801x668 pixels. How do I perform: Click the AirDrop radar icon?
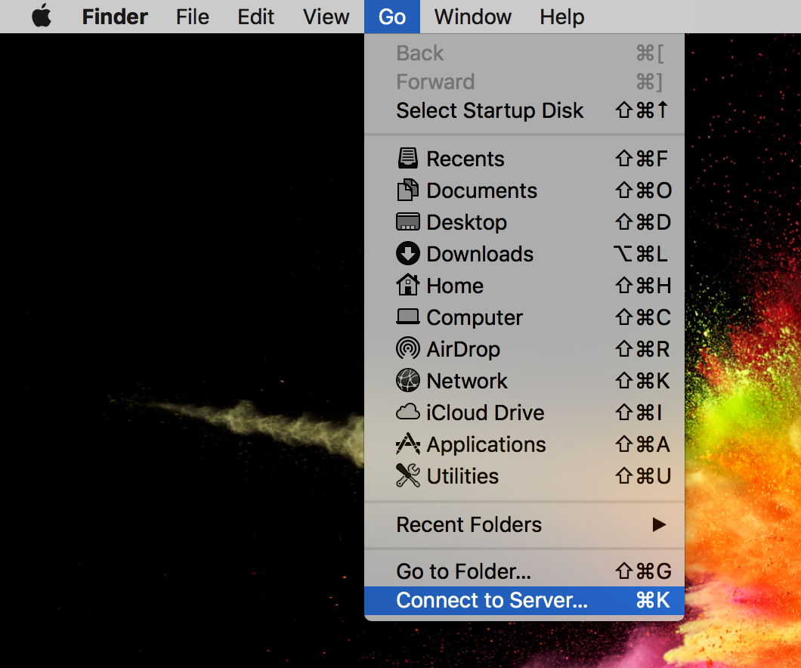[407, 349]
